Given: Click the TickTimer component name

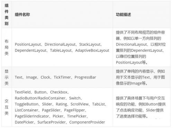Looking at the screenshot, I should [62, 77].
